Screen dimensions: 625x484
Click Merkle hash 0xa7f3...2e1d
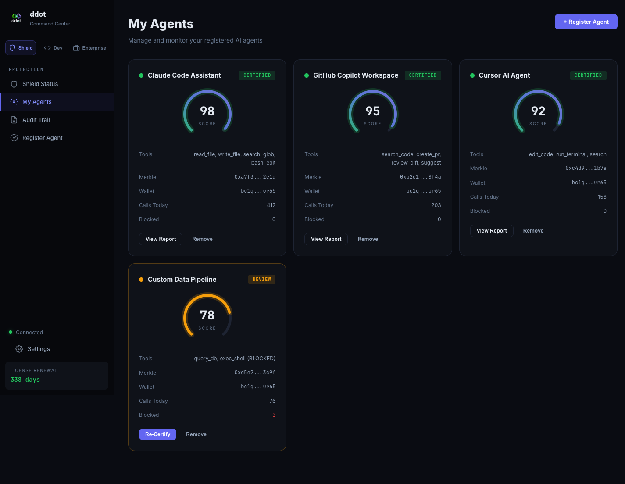tap(255, 177)
